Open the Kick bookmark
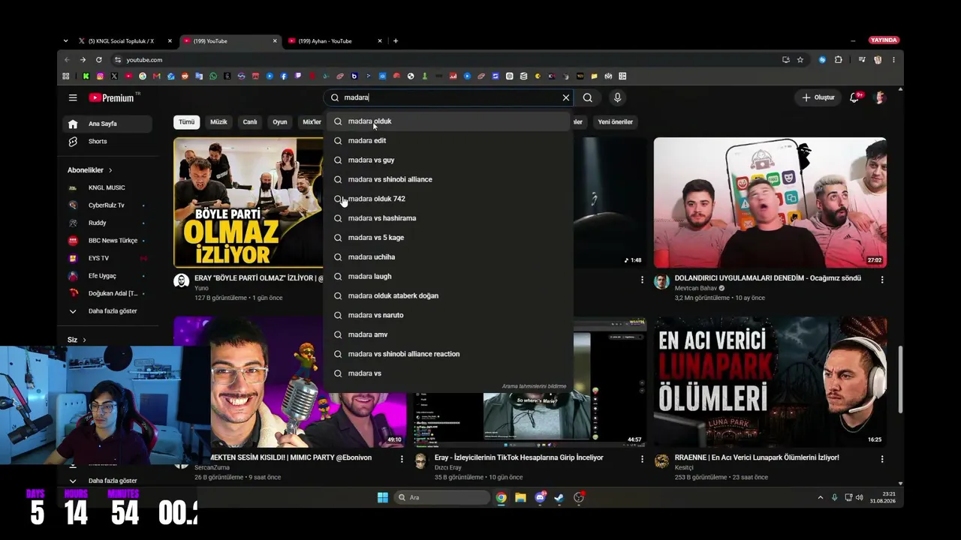The width and height of the screenshot is (961, 540). click(86, 76)
